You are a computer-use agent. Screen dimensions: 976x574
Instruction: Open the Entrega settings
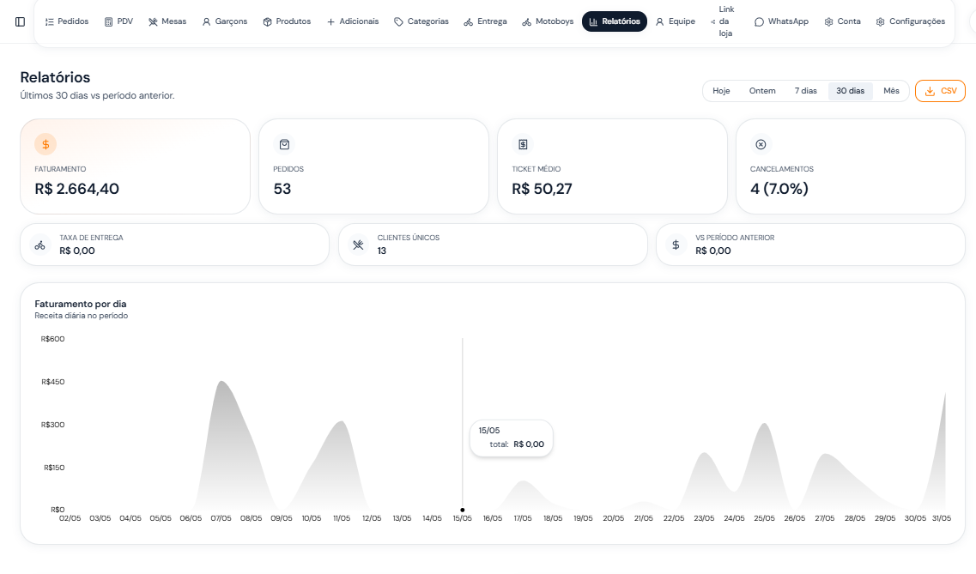click(x=486, y=21)
